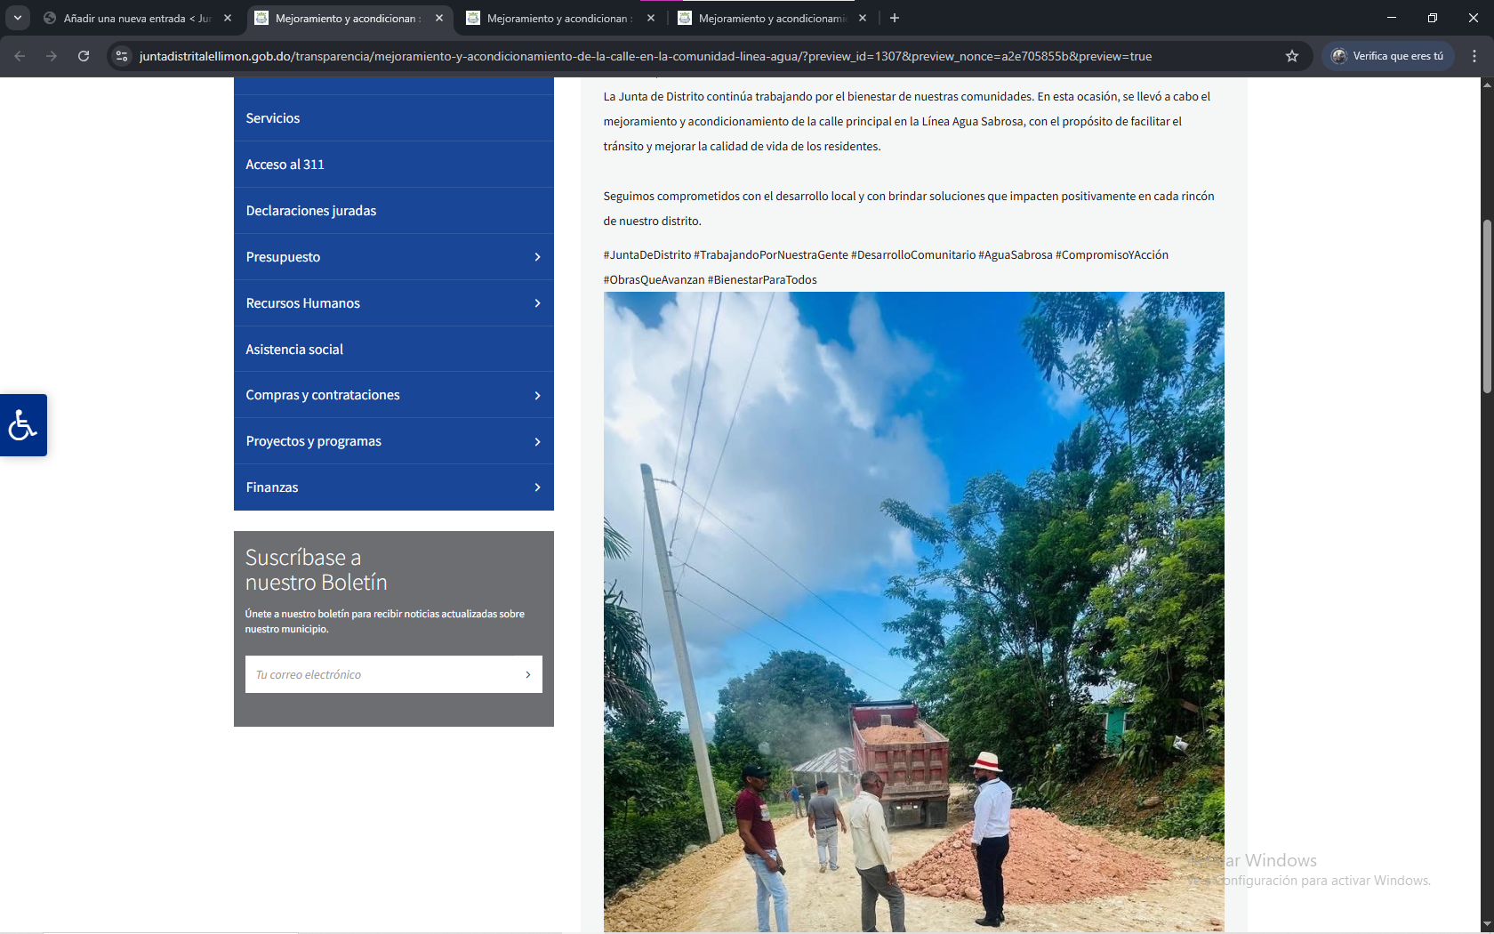
Task: Open Chrome's three-dot menu
Action: click(x=1474, y=56)
